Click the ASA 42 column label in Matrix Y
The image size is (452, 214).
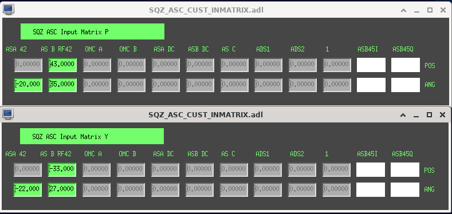(16, 154)
